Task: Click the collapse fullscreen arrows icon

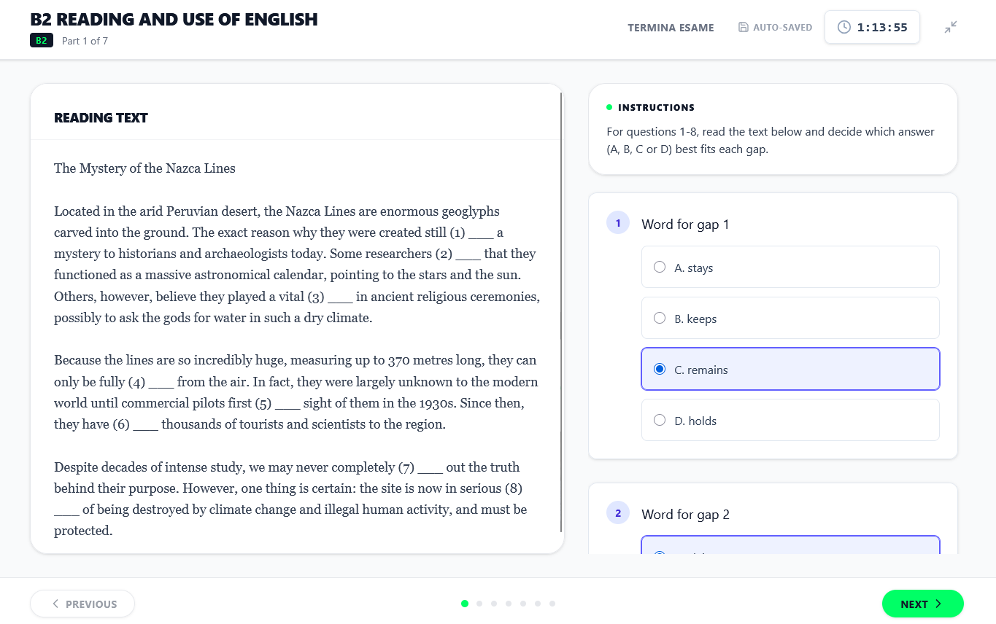Action: [x=950, y=27]
